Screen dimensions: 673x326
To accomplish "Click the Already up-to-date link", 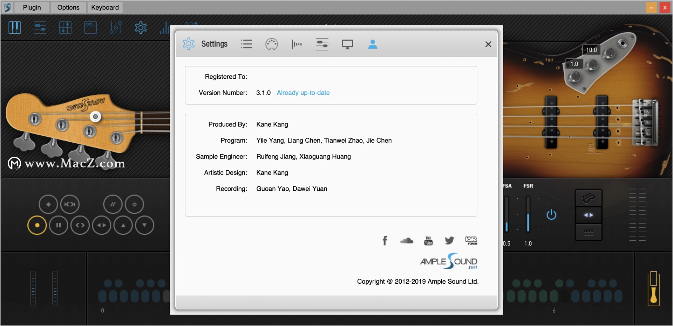I will coord(303,93).
